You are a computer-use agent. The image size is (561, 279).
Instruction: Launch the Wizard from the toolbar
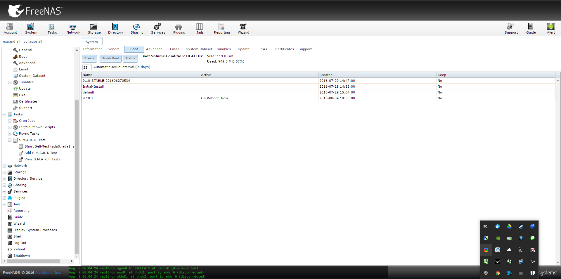[x=243, y=29]
